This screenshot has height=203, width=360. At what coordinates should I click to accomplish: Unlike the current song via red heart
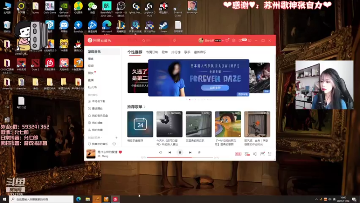click(120, 152)
